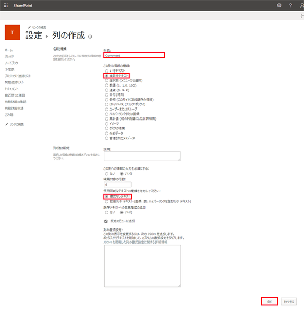The image size is (304, 313).
Task: Select the 管理されたメタデータ radio option
Action: [107, 138]
